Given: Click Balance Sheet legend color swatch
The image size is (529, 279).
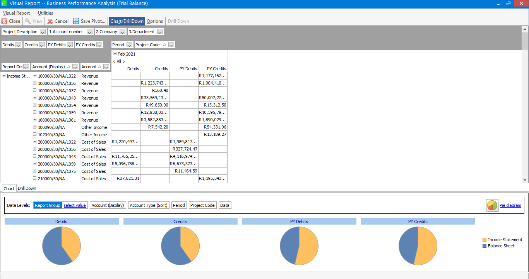Looking at the screenshot, I should click(484, 246).
